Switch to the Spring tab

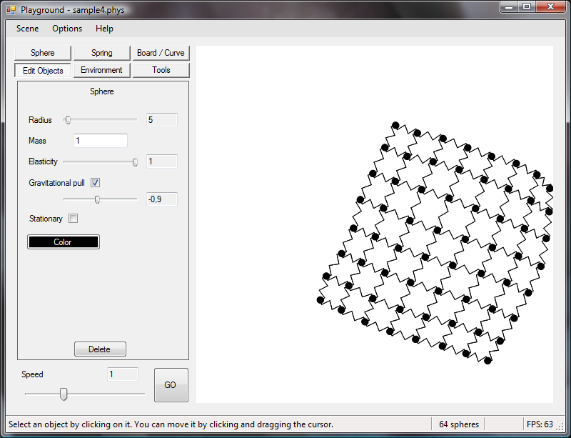pos(101,53)
